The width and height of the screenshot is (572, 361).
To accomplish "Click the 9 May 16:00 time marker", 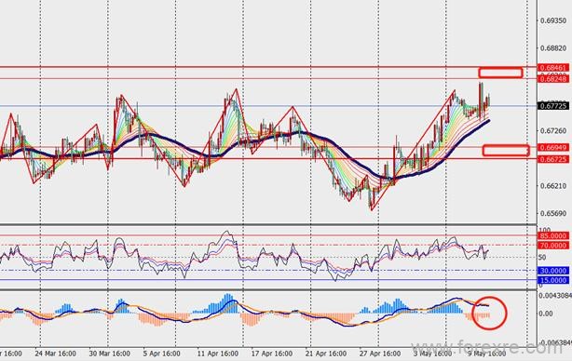I will click(487, 354).
